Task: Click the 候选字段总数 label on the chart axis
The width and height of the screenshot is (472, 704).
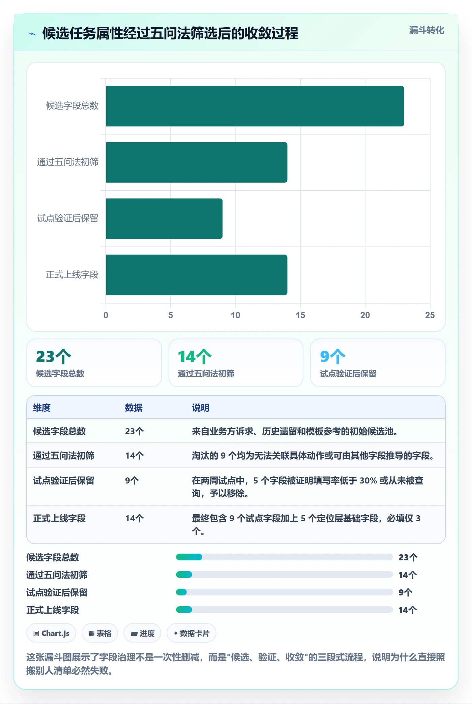Action: pos(72,106)
